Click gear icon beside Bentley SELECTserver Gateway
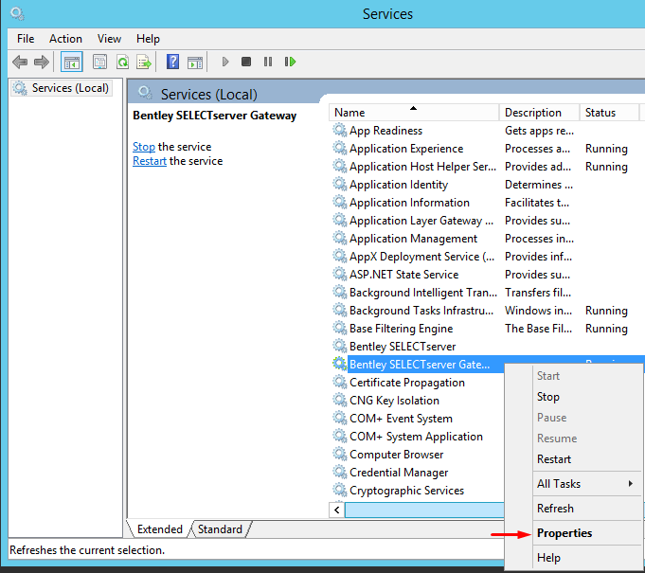This screenshot has height=573, width=645. point(339,364)
